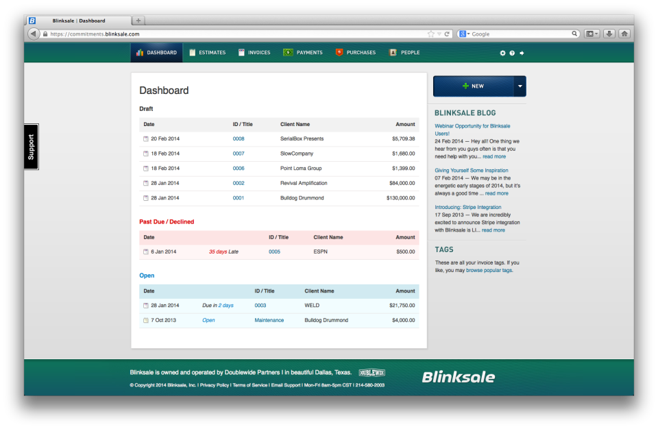Screen dimensions: 658x429
Task: Click the document icon for Point Loma Group row
Action: click(145, 169)
